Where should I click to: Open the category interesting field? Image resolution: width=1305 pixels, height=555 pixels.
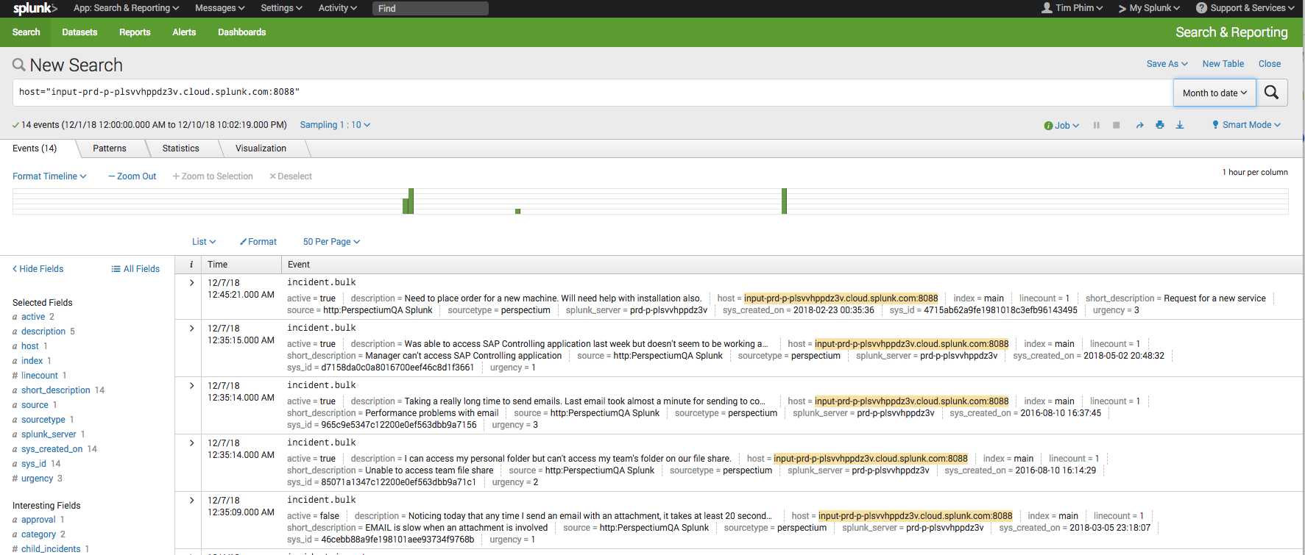coord(38,534)
